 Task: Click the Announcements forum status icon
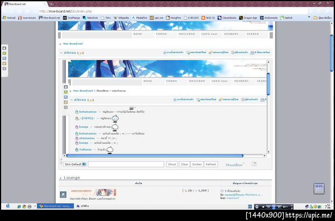click(63, 195)
